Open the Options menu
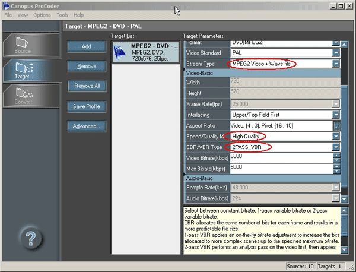This screenshot has height=272, width=356. pyautogui.click(x=42, y=15)
